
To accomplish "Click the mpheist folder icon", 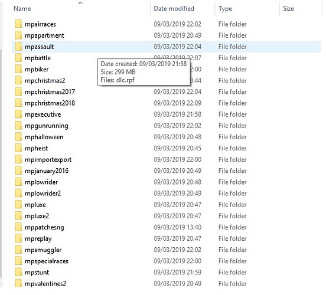I will [x=18, y=148].
